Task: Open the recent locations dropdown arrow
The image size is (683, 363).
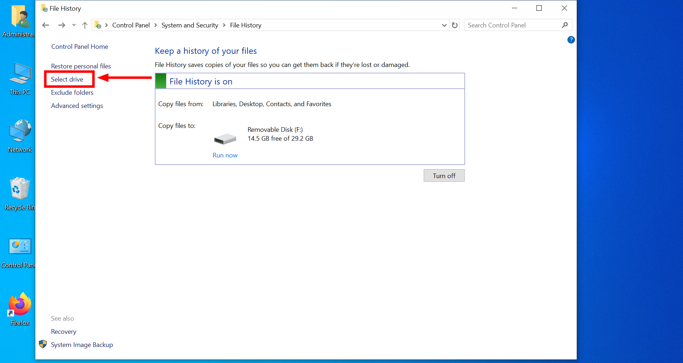Action: 74,25
